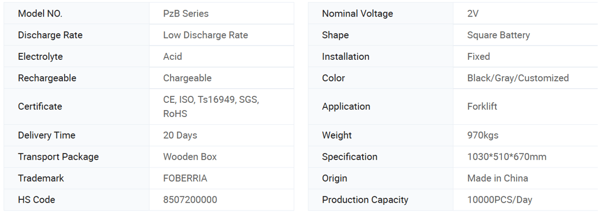Screen dimensions: 600x212
Task: Select the PzB Series value
Action: (x=186, y=14)
